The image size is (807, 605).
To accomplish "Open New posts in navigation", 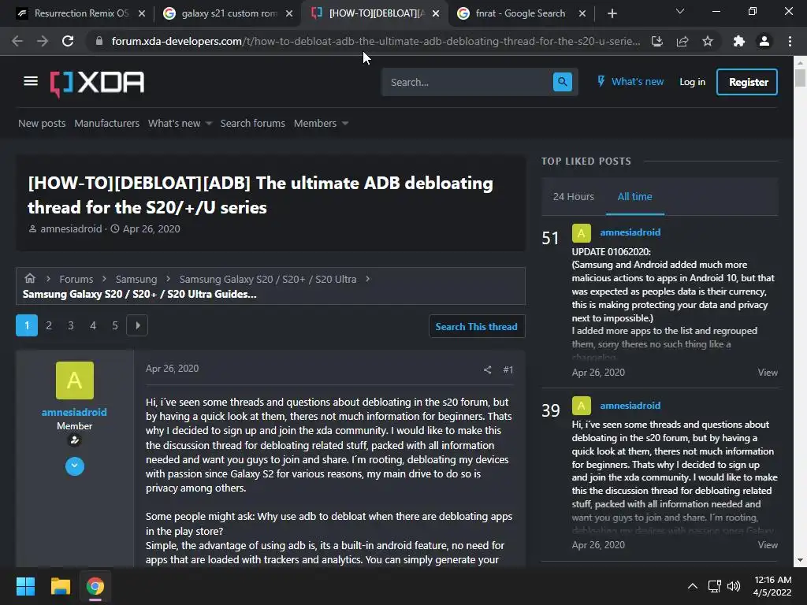I will tap(42, 124).
